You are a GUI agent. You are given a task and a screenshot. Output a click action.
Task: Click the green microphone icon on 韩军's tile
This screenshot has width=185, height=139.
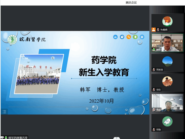pyautogui.click(x=154, y=50)
